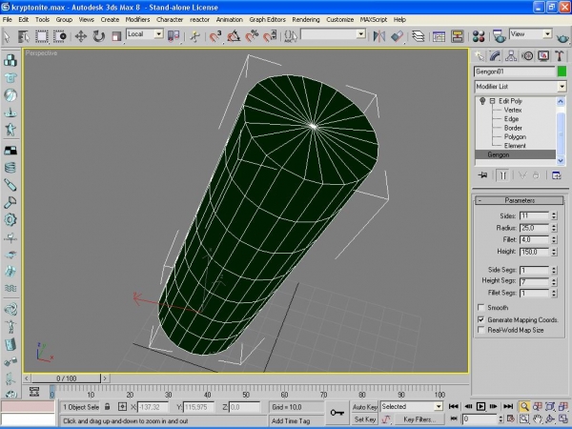Click the Height Segs spinner arrows

coord(554,281)
